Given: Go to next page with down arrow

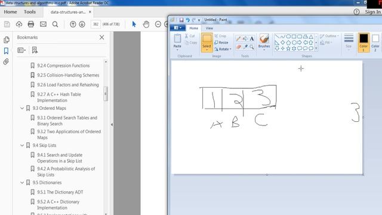Looking at the screenshot, I should coord(82,24).
